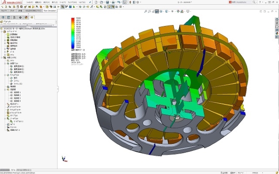Click the temperature color legend bar
Image resolution: width=279 pixels, height=174 pixels.
click(x=73, y=33)
